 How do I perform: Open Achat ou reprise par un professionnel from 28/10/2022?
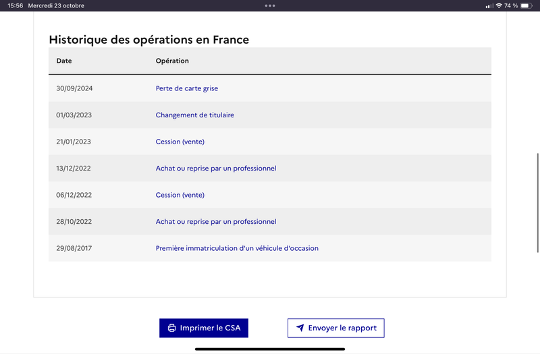tap(216, 222)
